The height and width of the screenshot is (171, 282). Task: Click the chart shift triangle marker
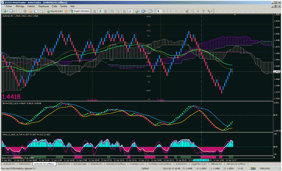point(235,15)
